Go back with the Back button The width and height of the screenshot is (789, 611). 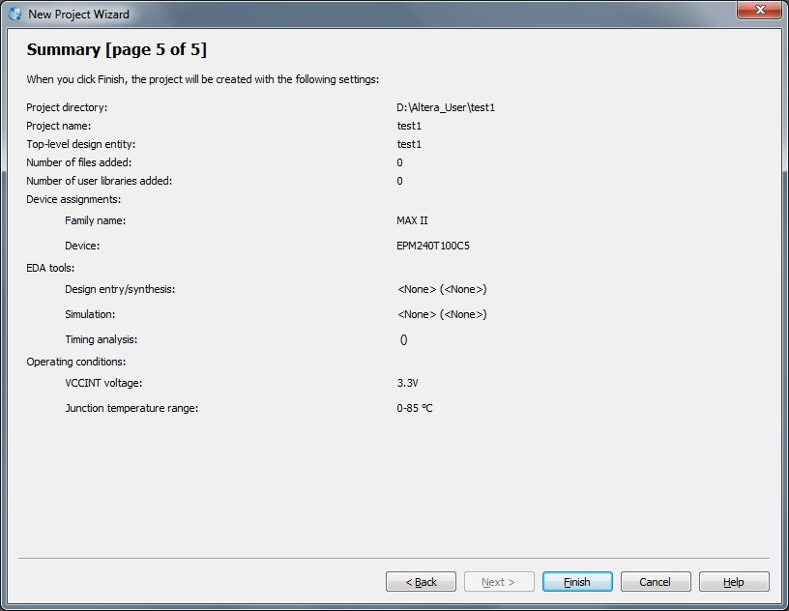click(x=421, y=581)
